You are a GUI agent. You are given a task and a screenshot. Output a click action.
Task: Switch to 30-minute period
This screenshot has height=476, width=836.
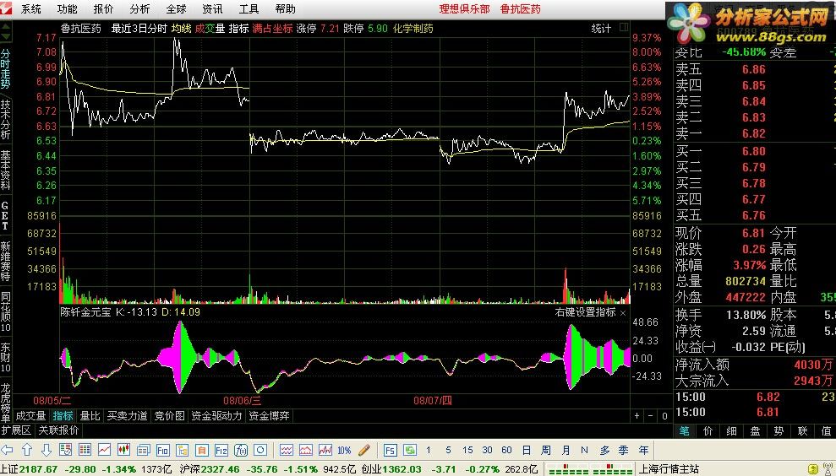(487, 450)
